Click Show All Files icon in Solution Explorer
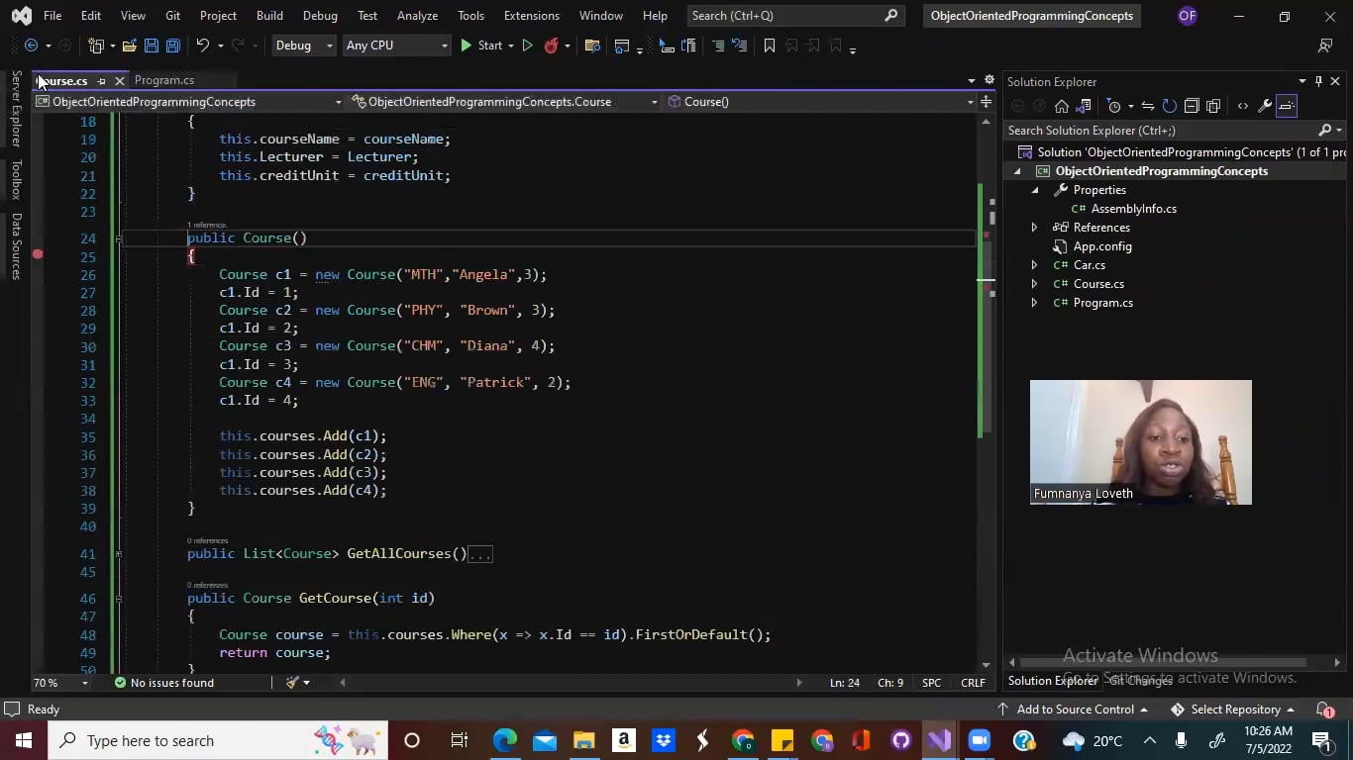The width and height of the screenshot is (1353, 760). pyautogui.click(x=1213, y=106)
